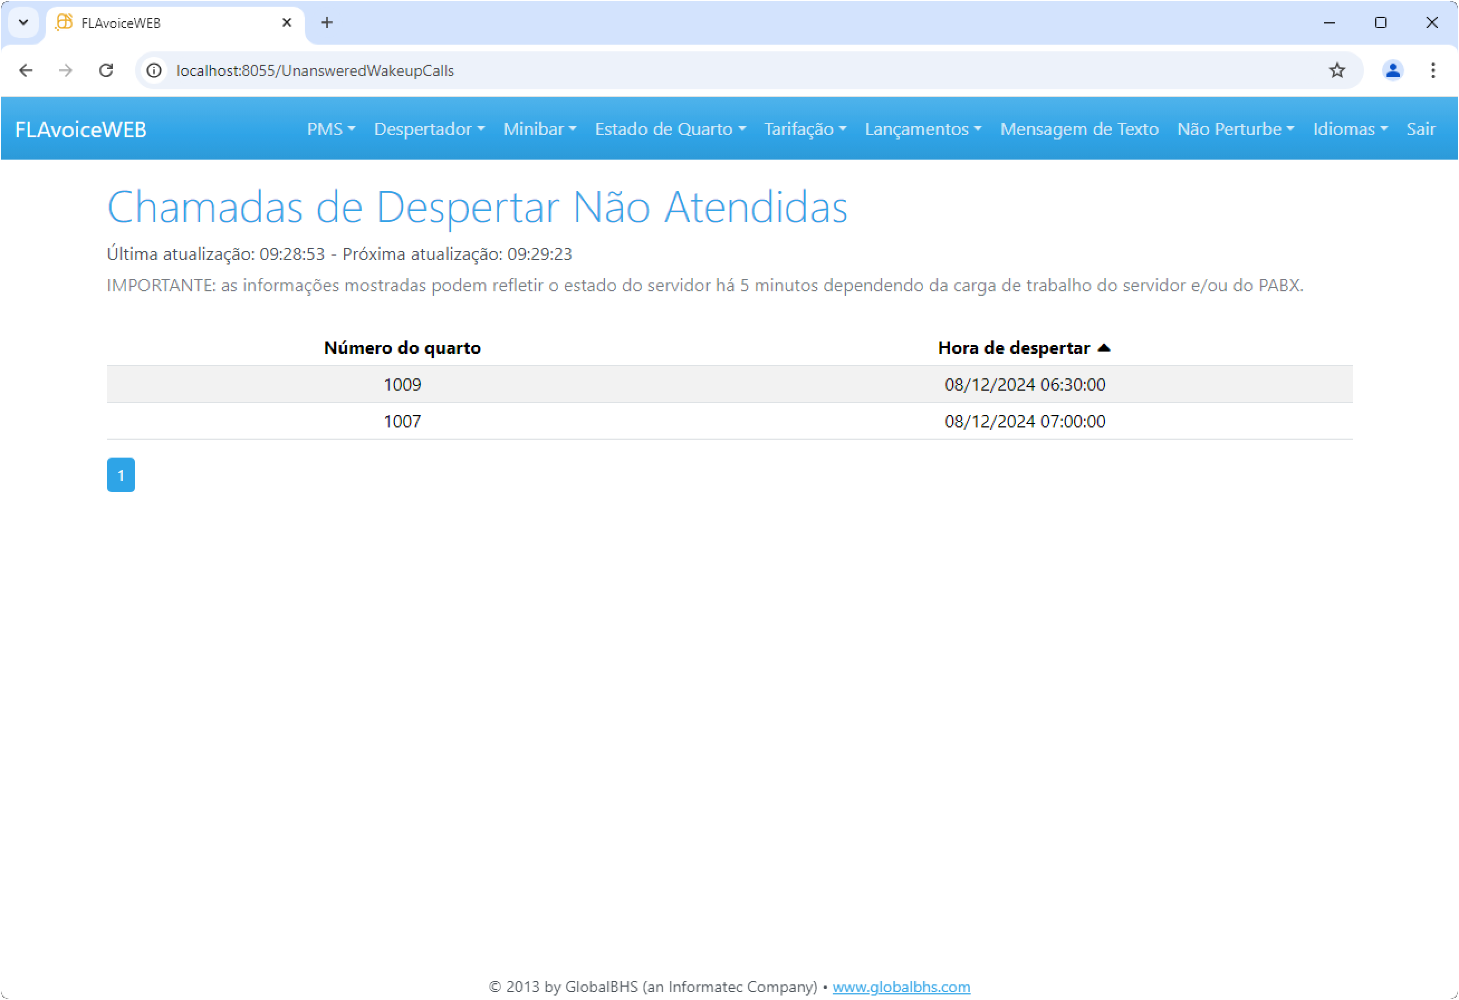Open the www.globalbhs.com link
The width and height of the screenshot is (1459, 1000).
pyautogui.click(x=901, y=986)
